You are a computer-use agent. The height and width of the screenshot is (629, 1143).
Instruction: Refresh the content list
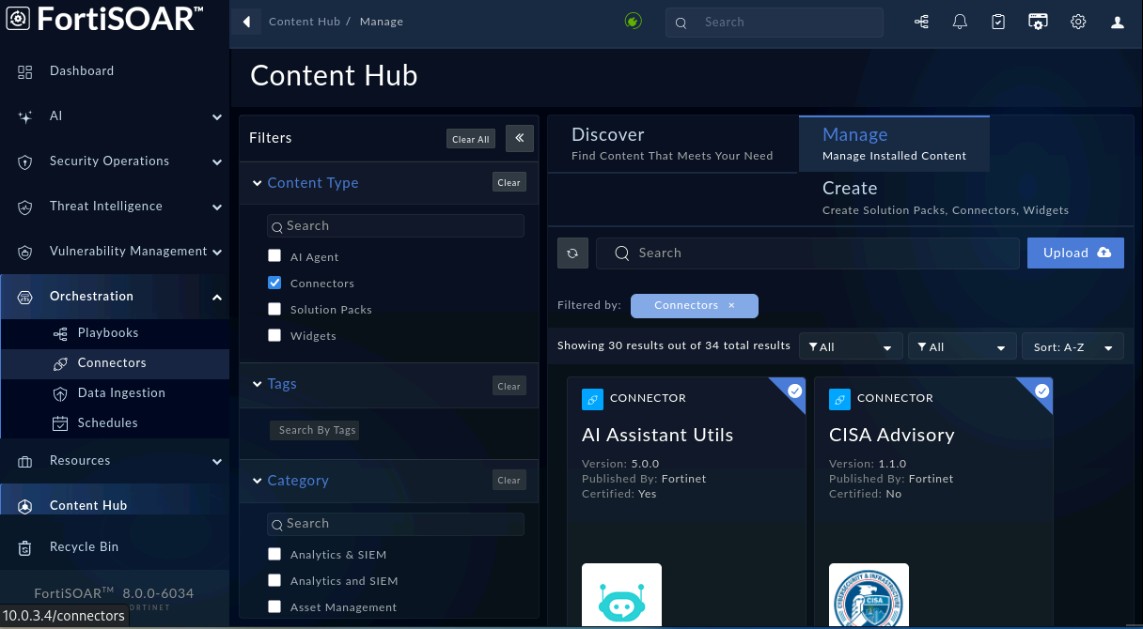(x=572, y=253)
